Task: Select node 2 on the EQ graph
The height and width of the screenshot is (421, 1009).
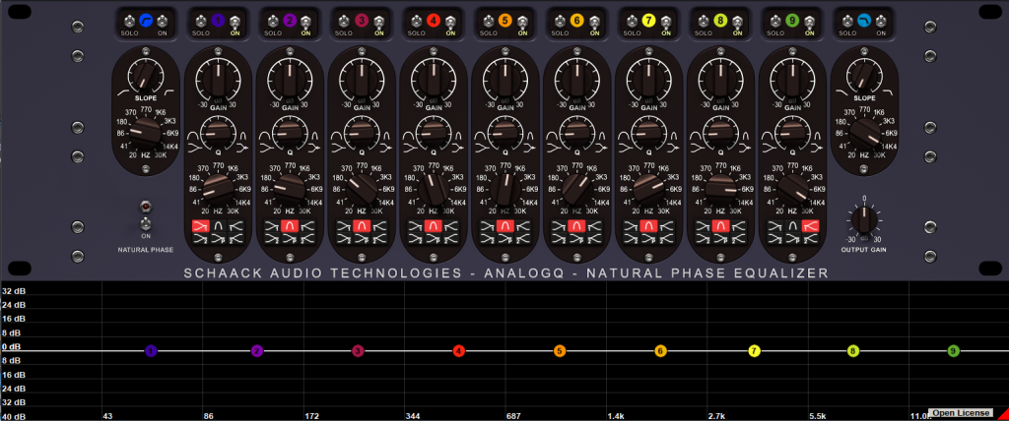Action: [257, 351]
